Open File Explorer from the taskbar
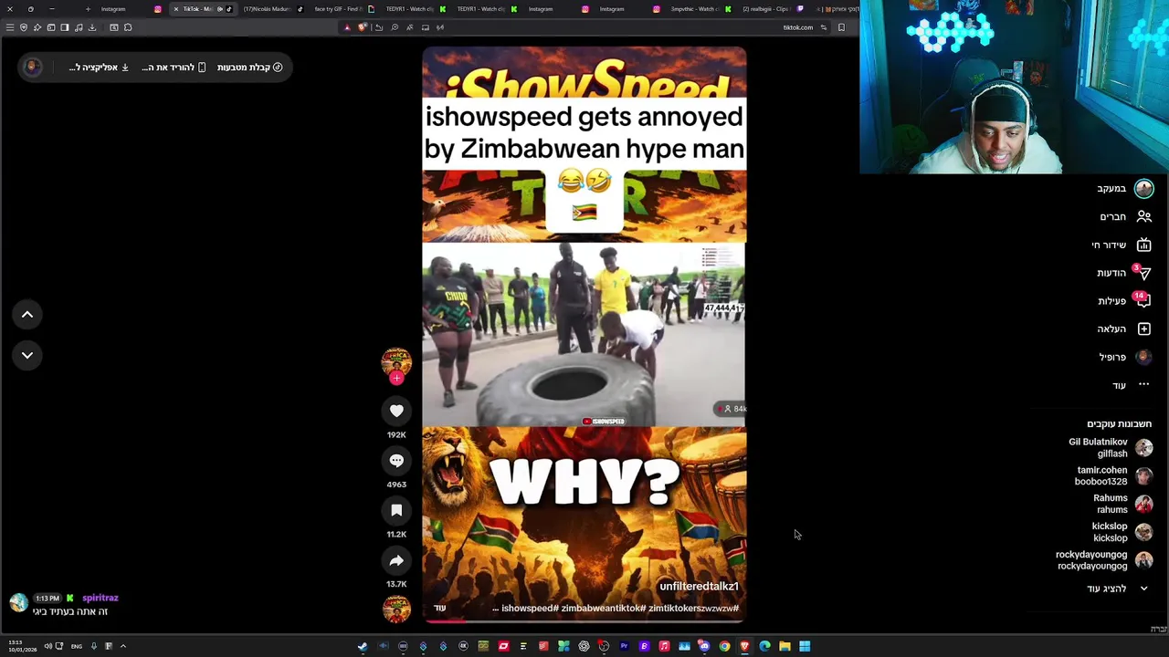This screenshot has height=657, width=1169. (x=785, y=646)
